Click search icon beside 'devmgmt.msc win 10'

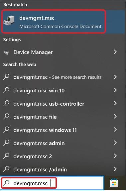point(6,90)
